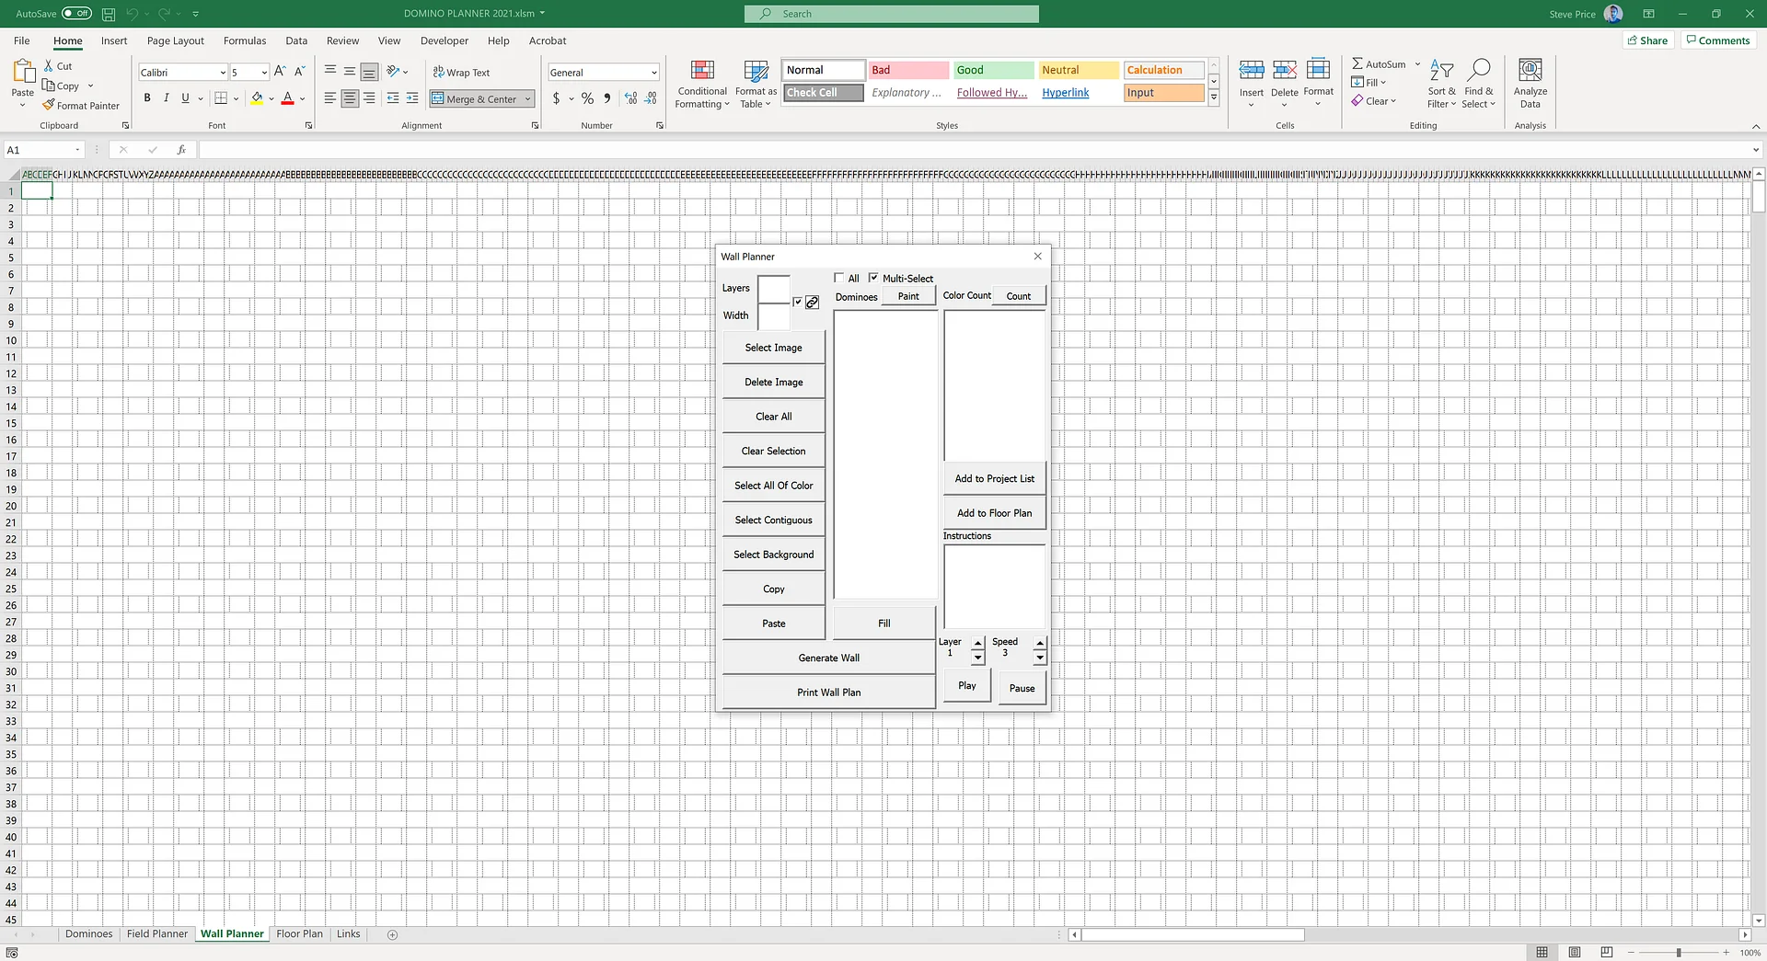
Task: Open Conditional Formatting
Action: (702, 85)
